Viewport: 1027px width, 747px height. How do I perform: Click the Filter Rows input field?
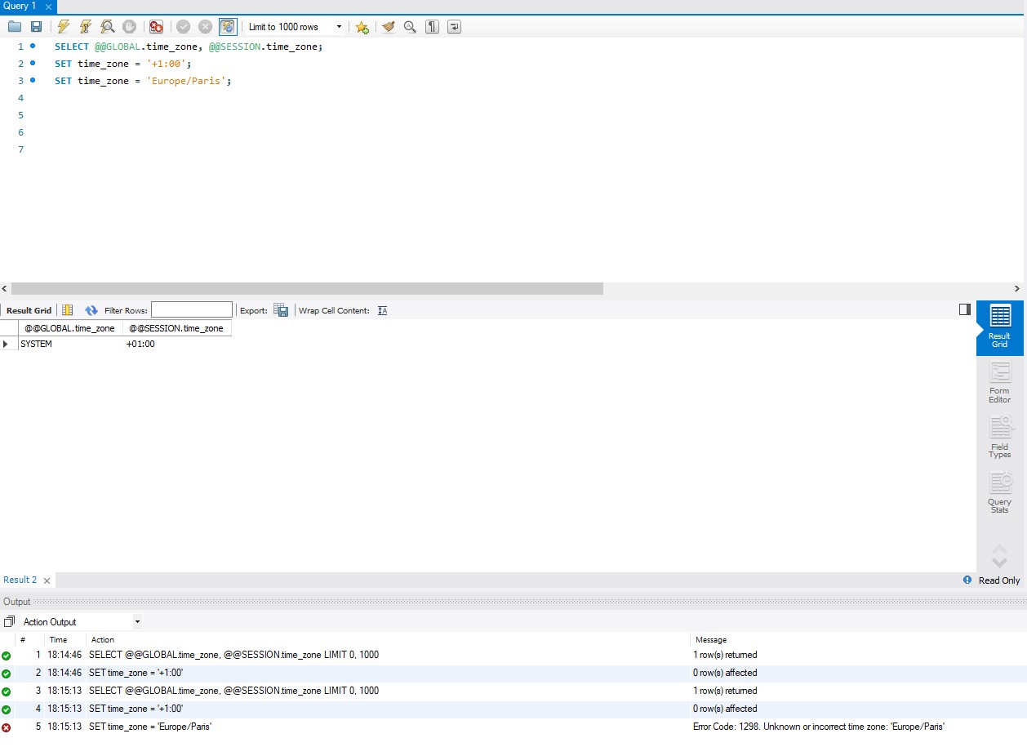point(192,309)
